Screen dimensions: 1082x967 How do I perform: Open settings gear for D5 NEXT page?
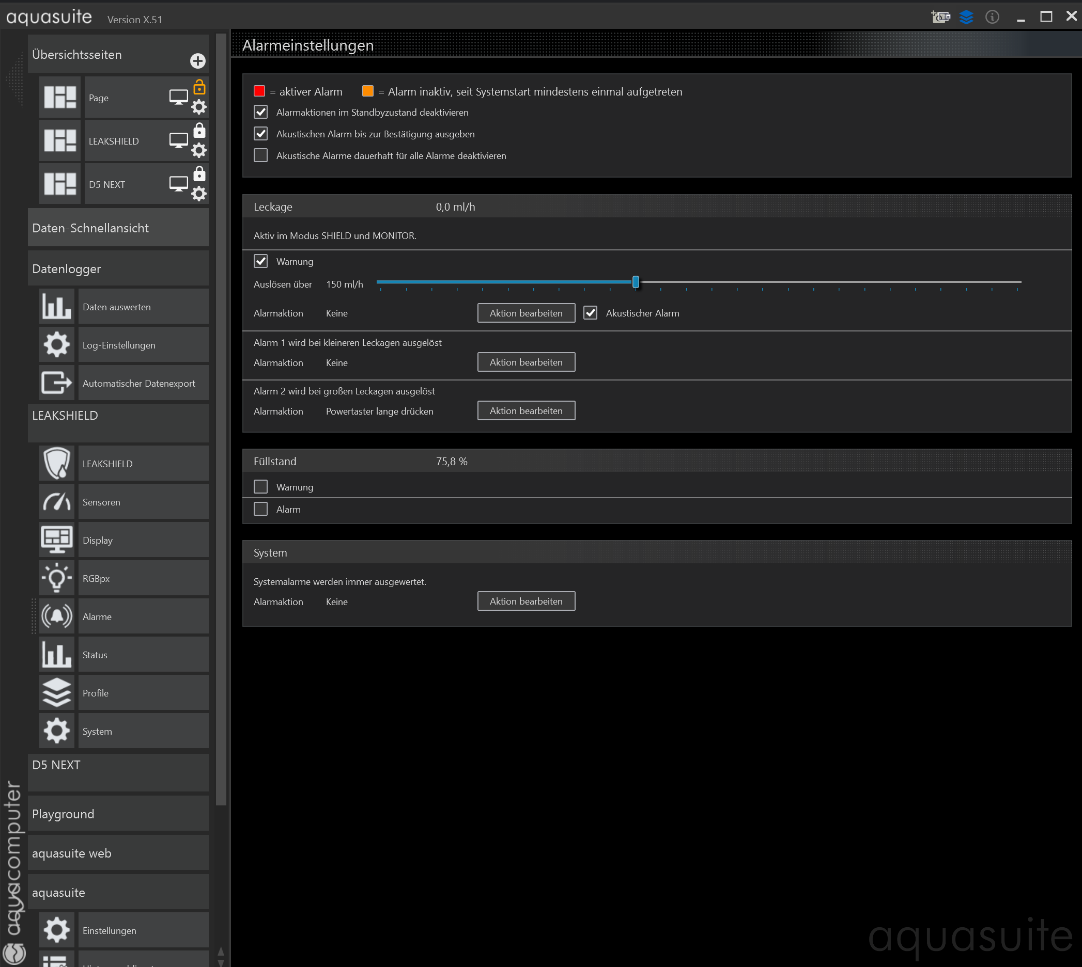(199, 194)
